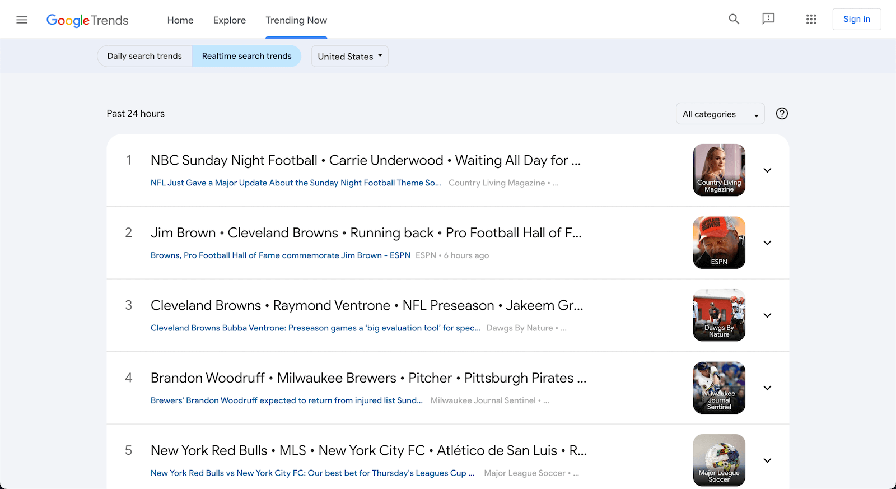Expand the NBC Sunday Night Football trend
Screen dimensions: 896x489
click(767, 170)
